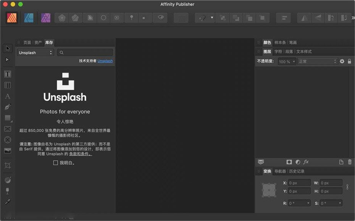The width and height of the screenshot is (355, 221).
Task: Switch to the Publisher persona icon
Action: coord(11,18)
